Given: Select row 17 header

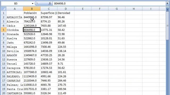Looking at the screenshot, I should [3, 80].
